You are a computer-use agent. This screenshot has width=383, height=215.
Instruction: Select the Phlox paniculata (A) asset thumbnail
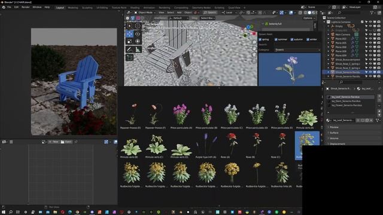(181, 116)
